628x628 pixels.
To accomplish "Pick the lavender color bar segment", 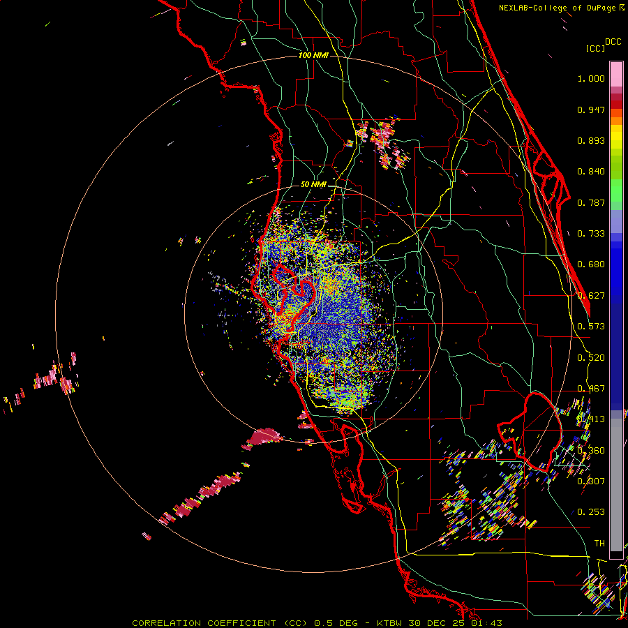I will (616, 221).
